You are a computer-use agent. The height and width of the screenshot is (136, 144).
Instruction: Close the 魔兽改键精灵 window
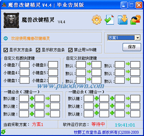pyautogui.click(x=139, y=5)
